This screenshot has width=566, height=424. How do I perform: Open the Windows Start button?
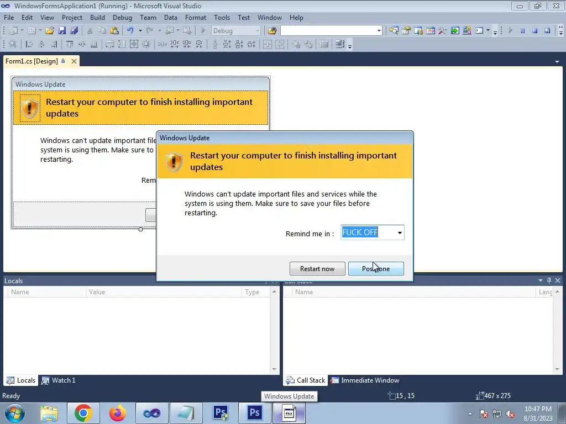[x=15, y=413]
